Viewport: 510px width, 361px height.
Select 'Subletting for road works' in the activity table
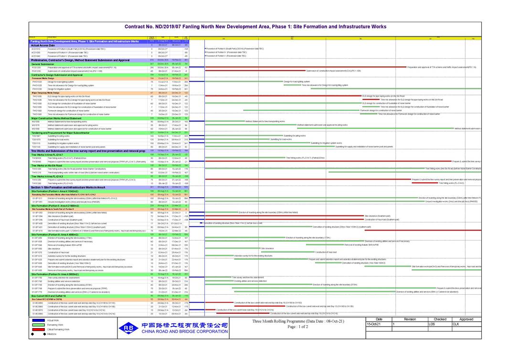58,140
